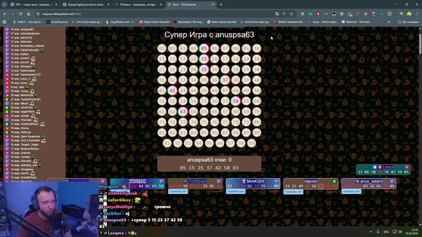Click Удалить under anus_satani card
Image resolution: width=422 pixels, height=237 pixels.
[x=390, y=192]
